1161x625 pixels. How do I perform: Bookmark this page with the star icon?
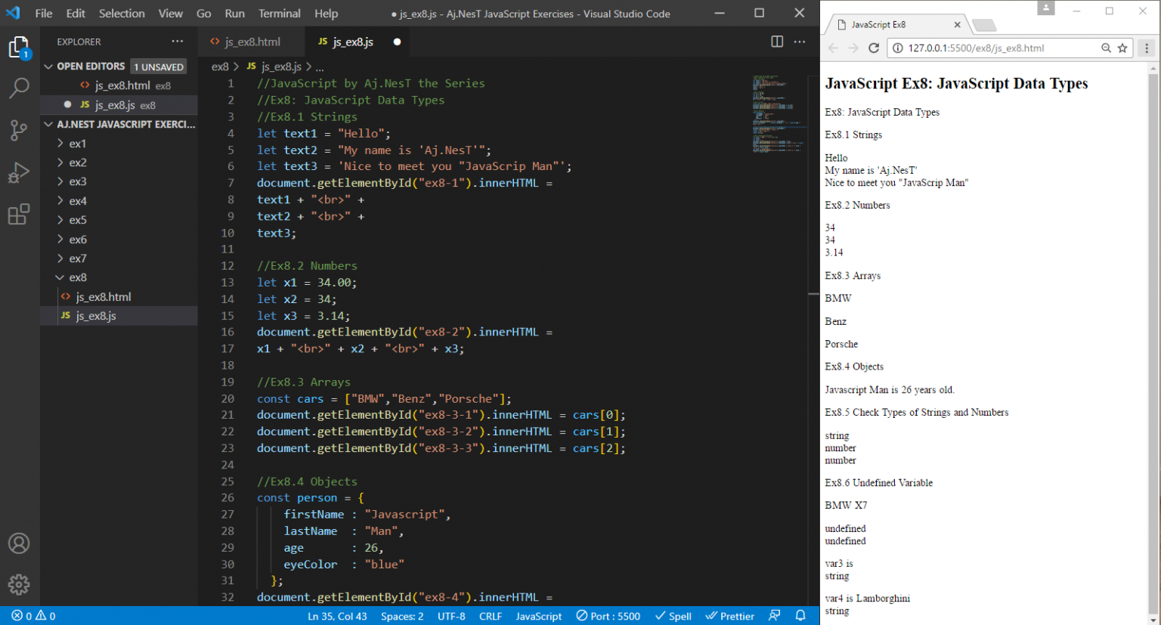1122,48
